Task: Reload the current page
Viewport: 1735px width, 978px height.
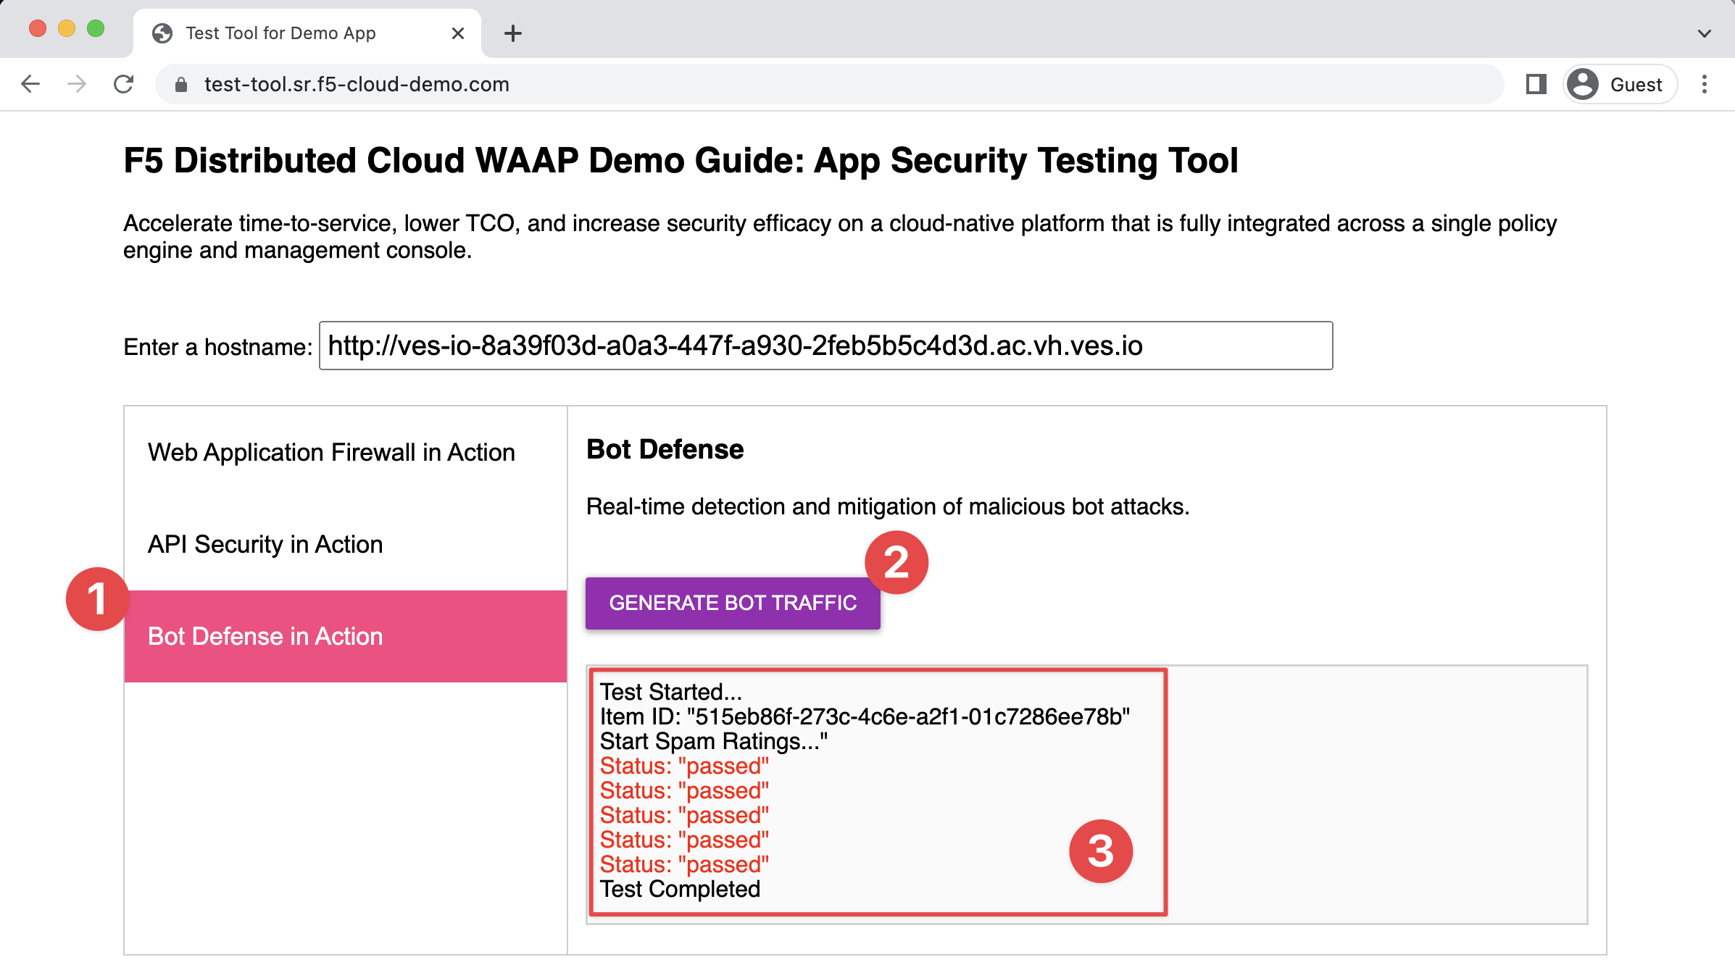Action: [x=124, y=84]
